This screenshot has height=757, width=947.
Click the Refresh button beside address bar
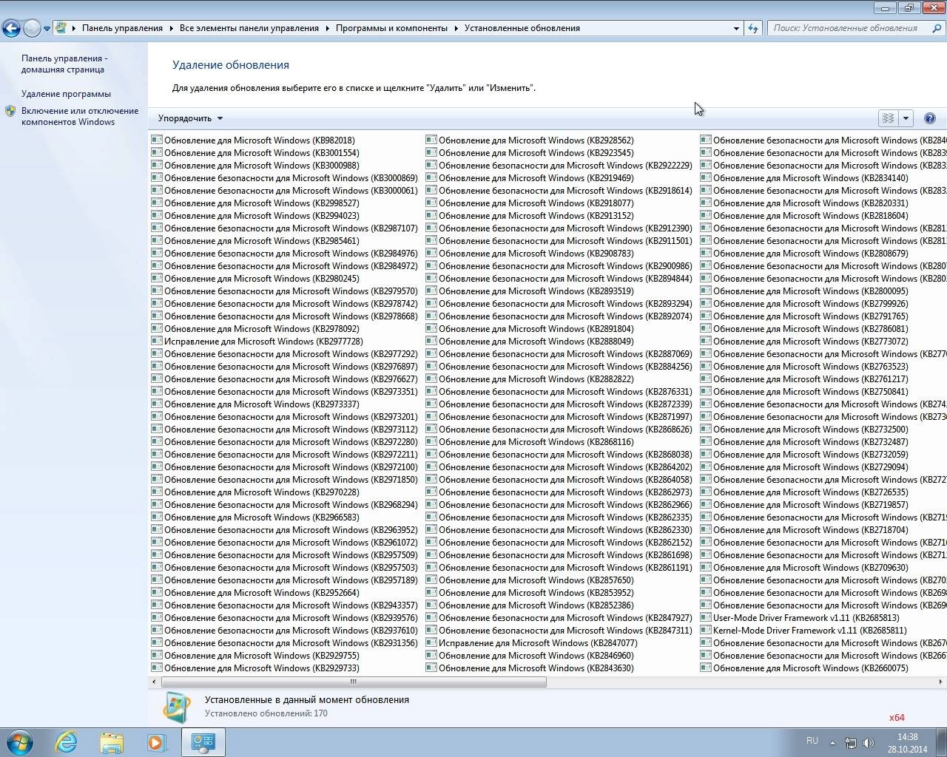click(x=753, y=28)
